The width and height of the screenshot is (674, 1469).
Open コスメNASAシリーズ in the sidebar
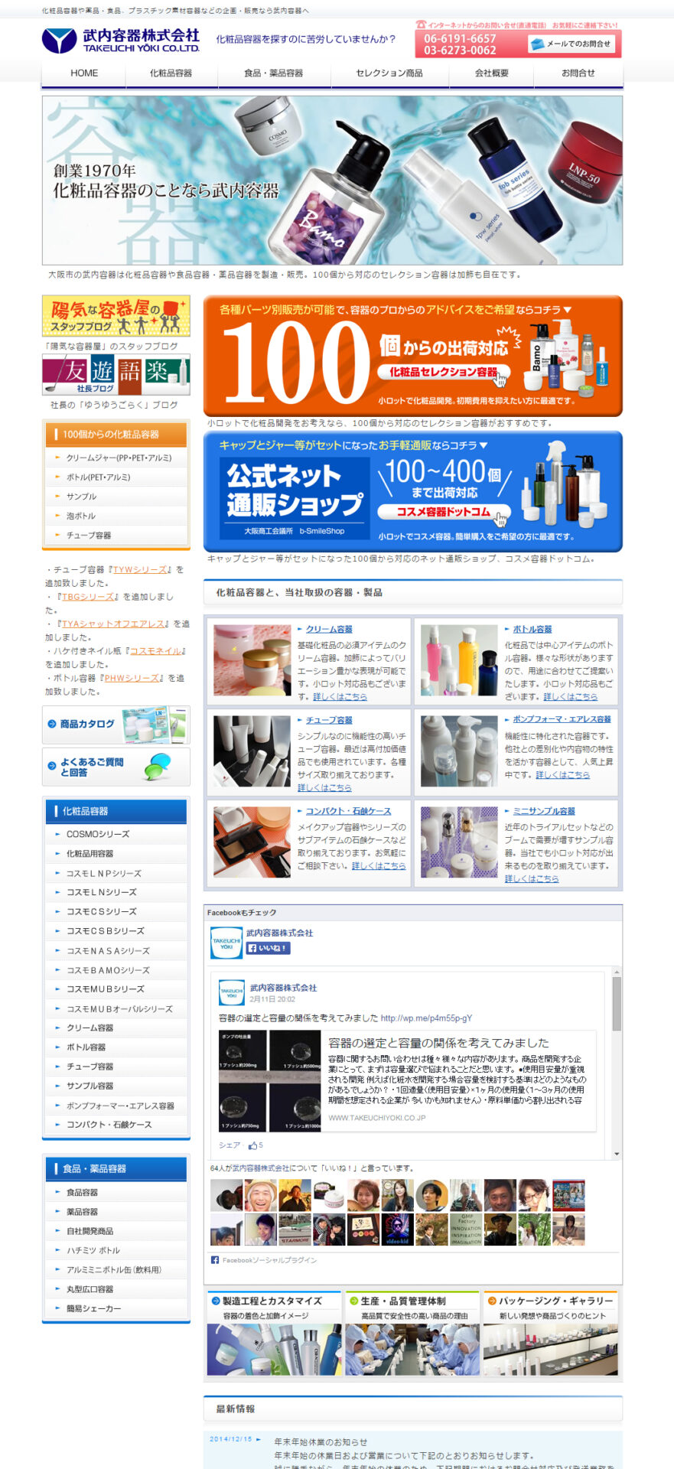tap(116, 951)
